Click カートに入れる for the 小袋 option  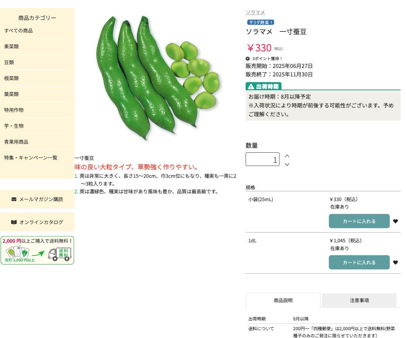click(x=359, y=221)
